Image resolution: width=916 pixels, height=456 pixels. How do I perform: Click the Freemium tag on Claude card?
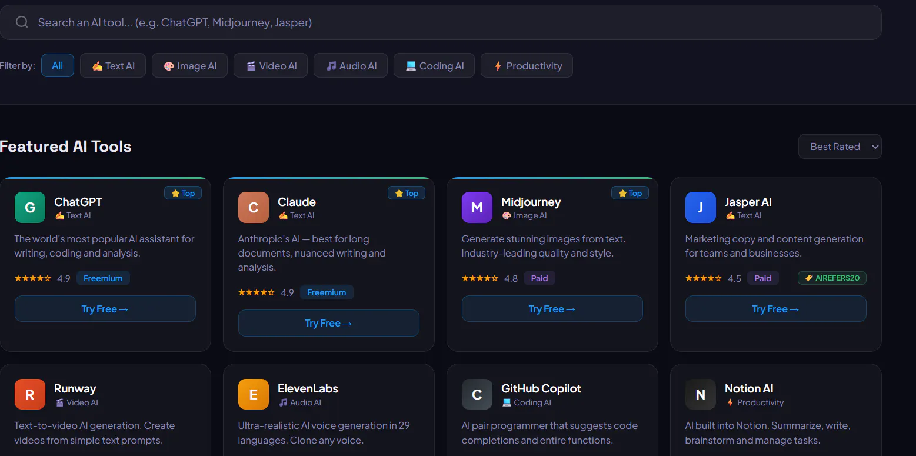tap(327, 292)
